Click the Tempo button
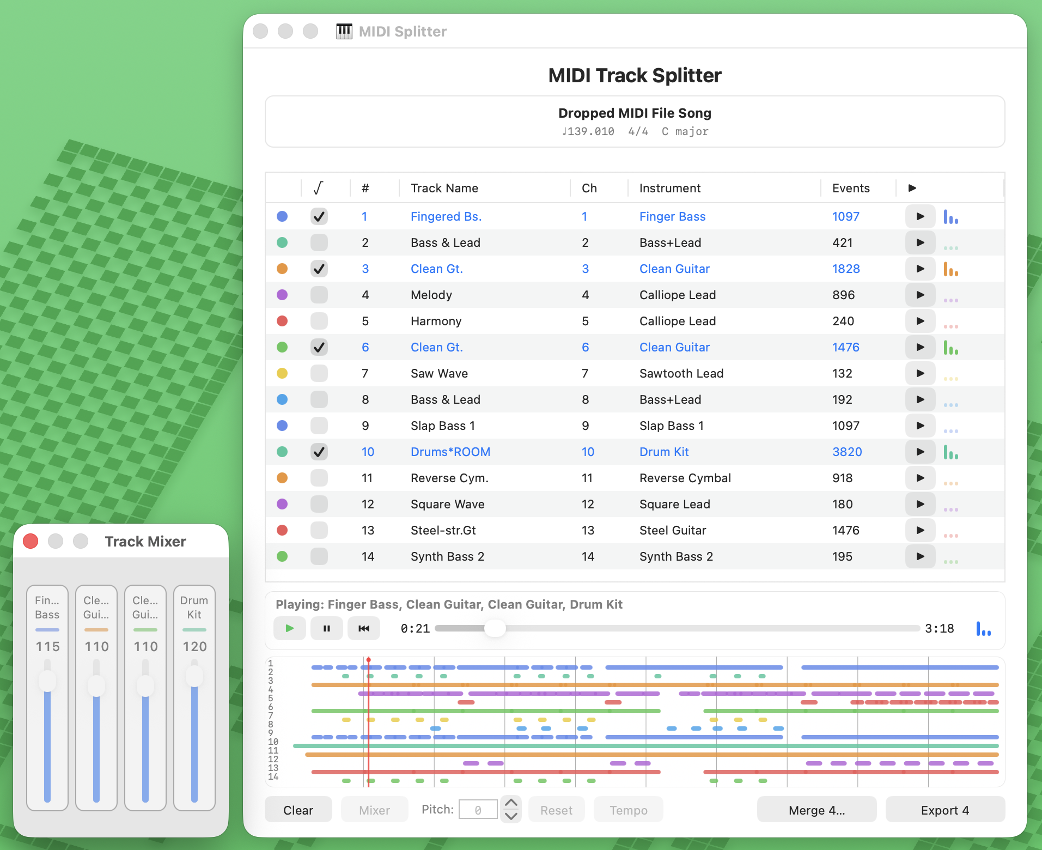This screenshot has width=1042, height=850. (x=629, y=810)
